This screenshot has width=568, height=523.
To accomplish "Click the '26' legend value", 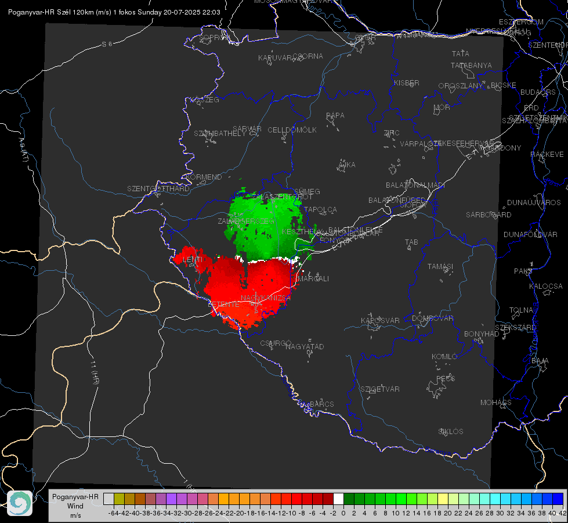I will tap(479, 513).
